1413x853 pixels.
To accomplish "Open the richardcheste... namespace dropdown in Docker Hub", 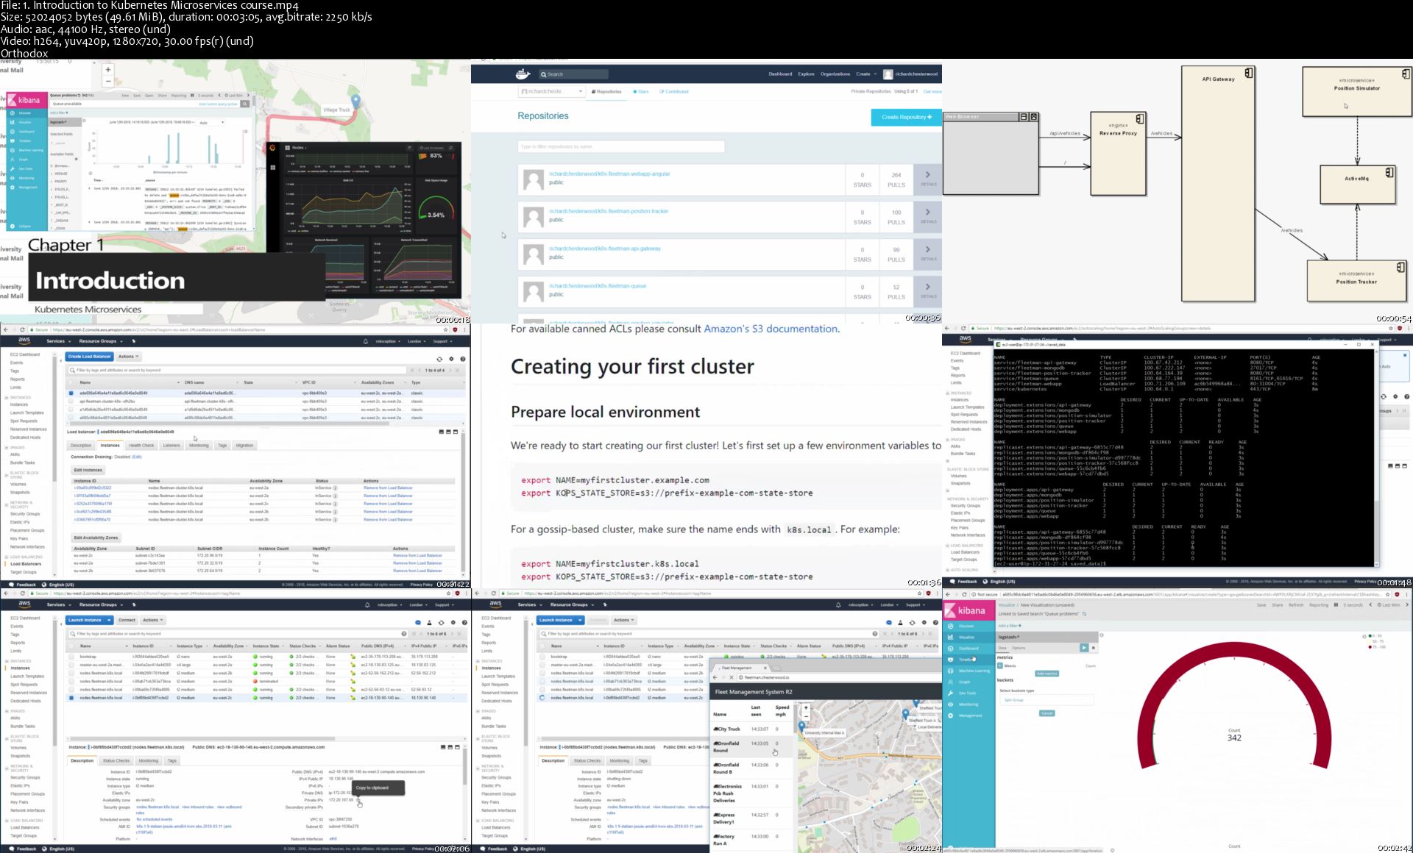I will tap(551, 92).
